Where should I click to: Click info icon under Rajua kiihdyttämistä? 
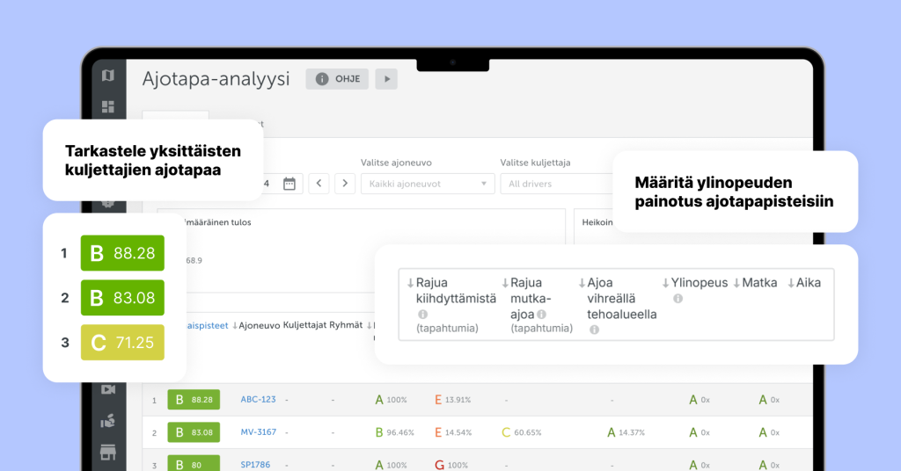[422, 314]
